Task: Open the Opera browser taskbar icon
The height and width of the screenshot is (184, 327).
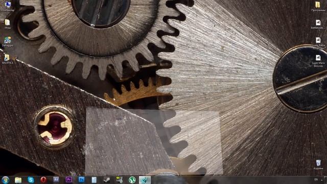Action: click(x=43, y=180)
